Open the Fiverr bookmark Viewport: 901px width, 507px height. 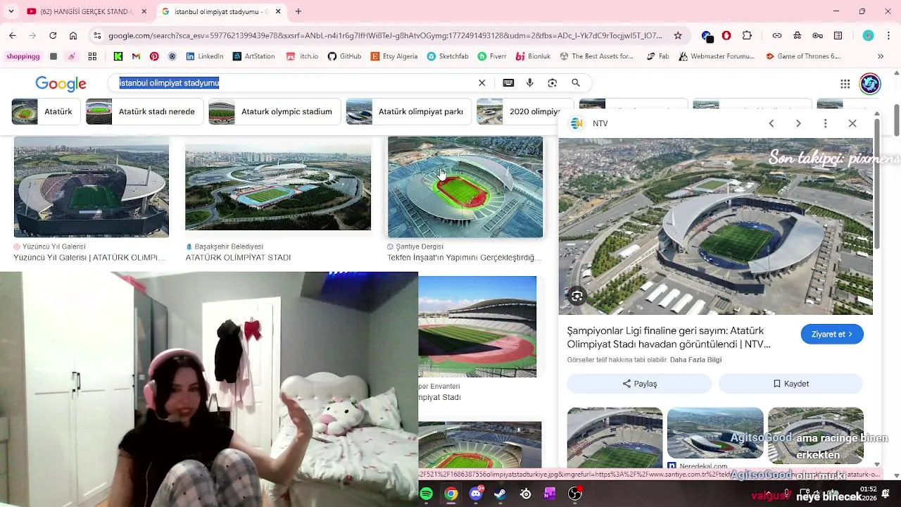pos(492,56)
